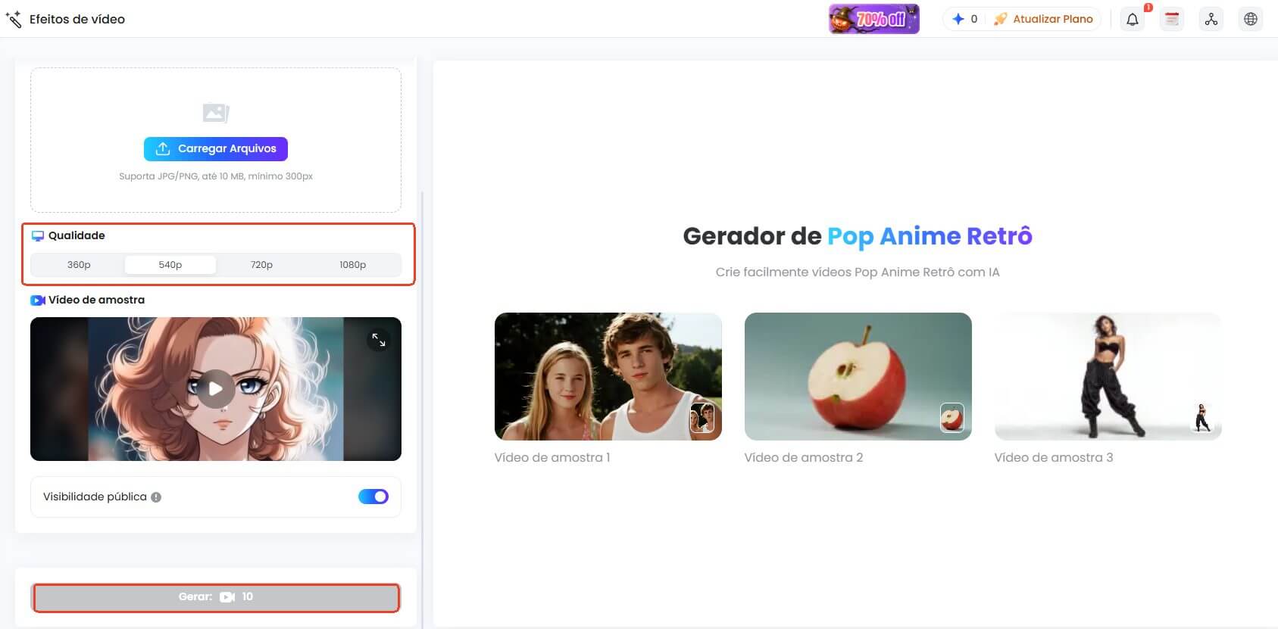Click the small apple inset on sample 2
The image size is (1278, 629).
(x=952, y=418)
